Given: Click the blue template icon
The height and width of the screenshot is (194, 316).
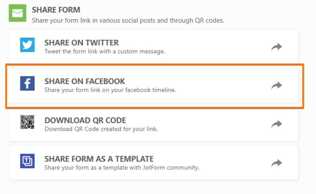Looking at the screenshot, I should (x=27, y=161).
